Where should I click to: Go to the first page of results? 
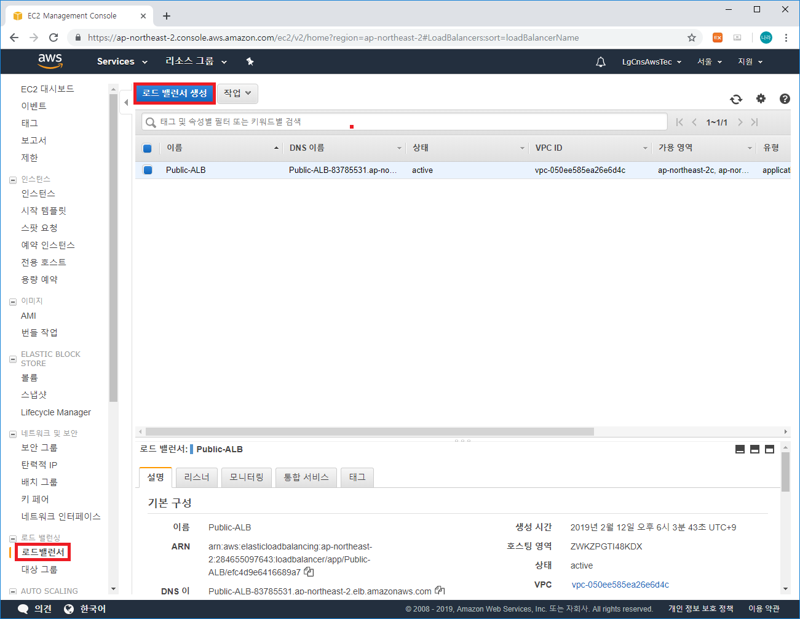[679, 122]
